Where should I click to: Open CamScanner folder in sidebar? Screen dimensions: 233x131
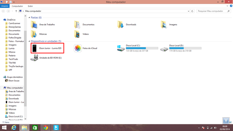tap(13, 23)
